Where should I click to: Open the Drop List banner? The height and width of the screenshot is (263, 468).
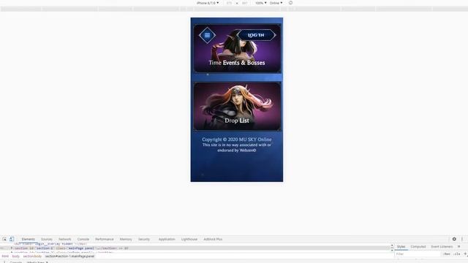point(237,107)
